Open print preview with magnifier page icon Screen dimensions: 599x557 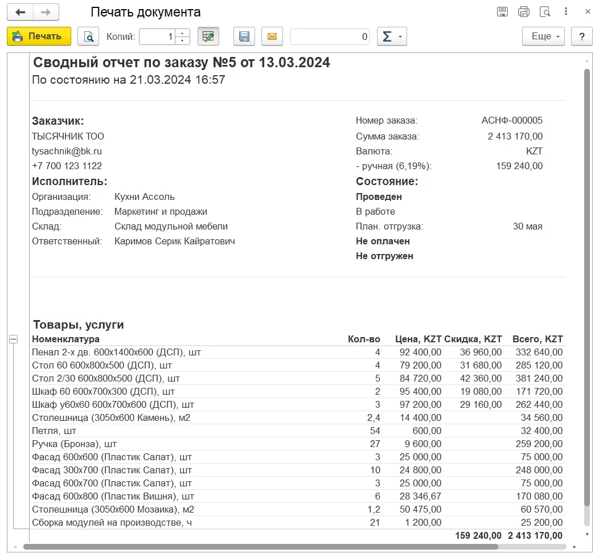click(x=88, y=36)
